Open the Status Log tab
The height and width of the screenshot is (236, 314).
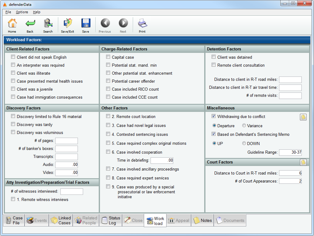110,220
